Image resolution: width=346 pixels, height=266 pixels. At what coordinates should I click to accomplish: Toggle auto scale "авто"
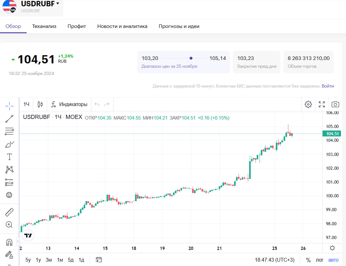pyautogui.click(x=333, y=260)
